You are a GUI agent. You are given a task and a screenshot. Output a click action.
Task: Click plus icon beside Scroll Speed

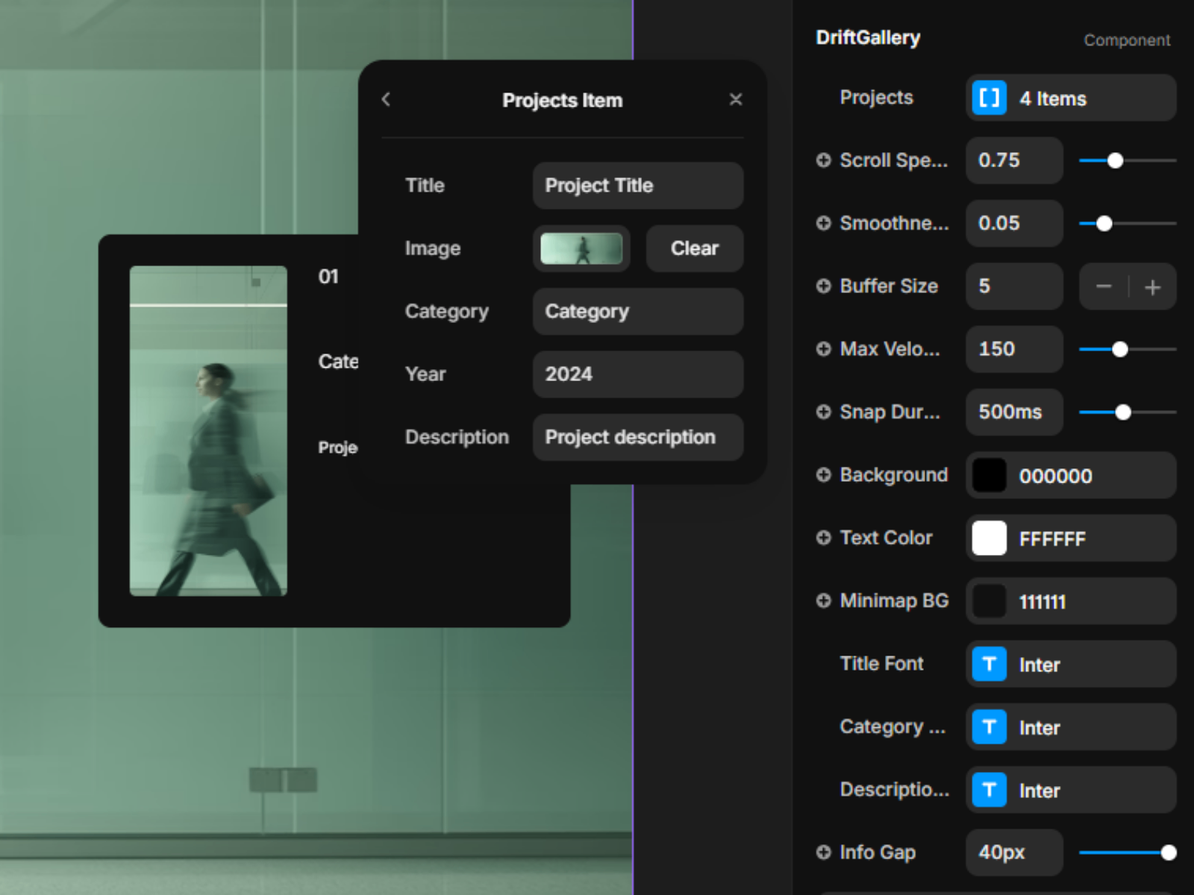coord(823,160)
